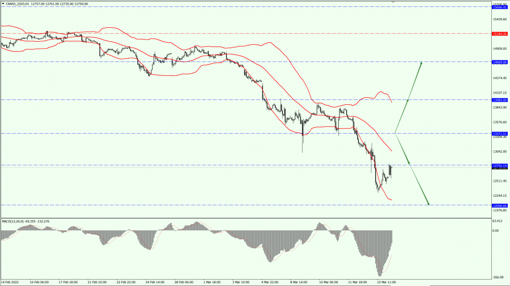The height and width of the screenshot is (286, 510).
Task: Click the upward green arrow head near 14669.06
Action: pos(421,63)
